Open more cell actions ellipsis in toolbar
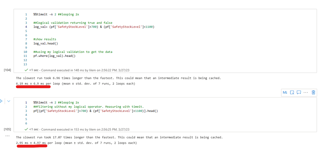Viewport: 320px width, 149px height. [x=306, y=92]
